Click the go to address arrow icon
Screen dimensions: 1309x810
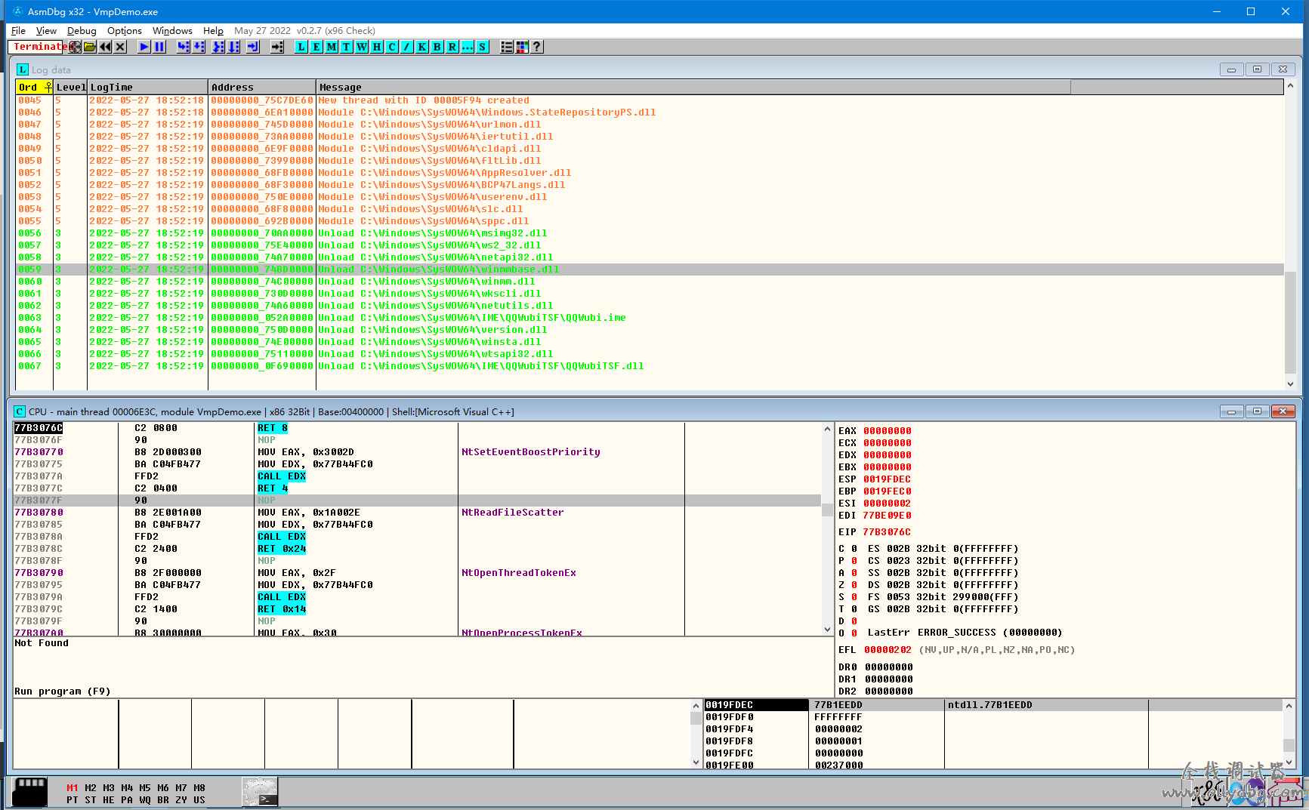click(x=277, y=47)
